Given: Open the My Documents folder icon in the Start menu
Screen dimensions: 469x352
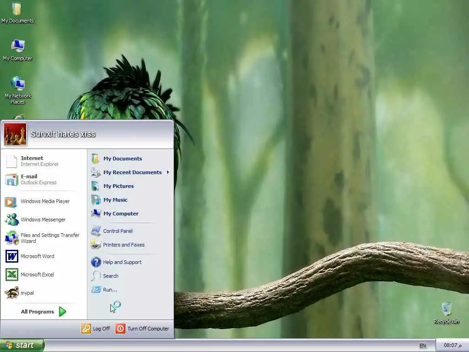Looking at the screenshot, I should [95, 159].
